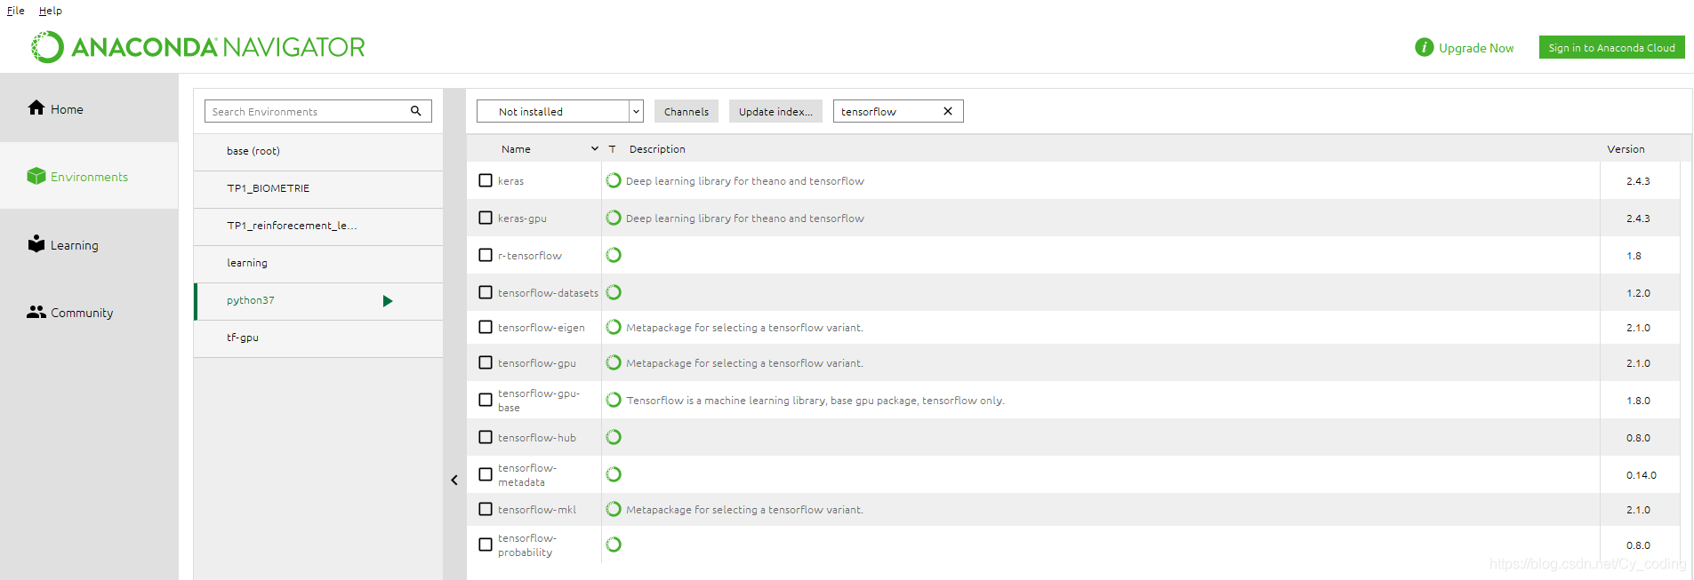Screen dimensions: 1694x580
Task: Click the type icon for tensorflow-gpu
Action: point(614,362)
